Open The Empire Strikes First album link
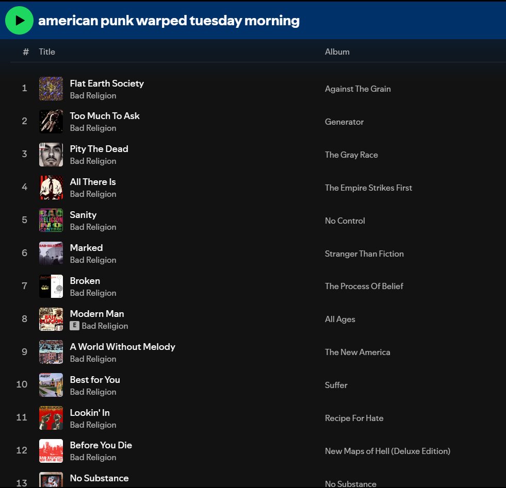 (368, 188)
